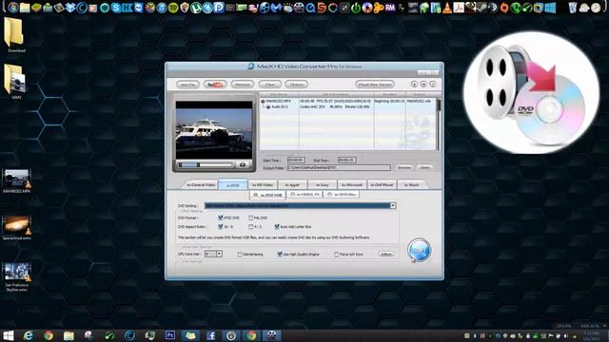Click the MacX app logo in title bar
609x342 pixels.
251,66
